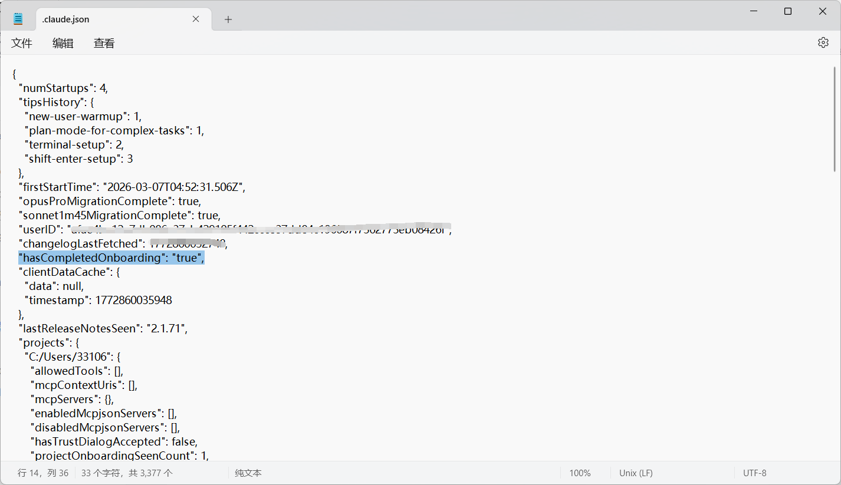Click the "C:/Users/33106" line
This screenshot has width=841, height=485.
[x=73, y=357]
